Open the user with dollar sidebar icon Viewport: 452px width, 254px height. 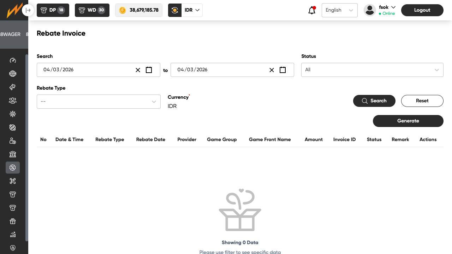pyautogui.click(x=13, y=141)
